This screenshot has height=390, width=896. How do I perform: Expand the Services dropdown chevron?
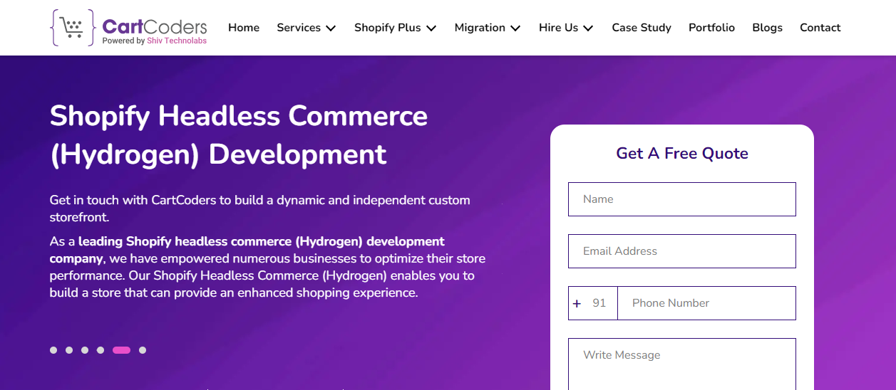point(331,28)
